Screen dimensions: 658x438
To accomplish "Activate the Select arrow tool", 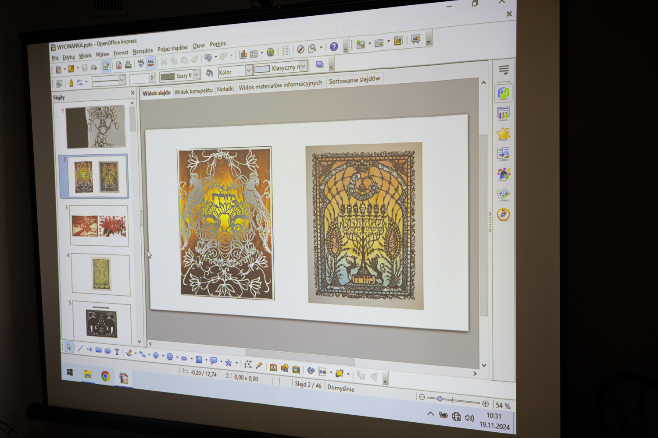I will click(69, 347).
